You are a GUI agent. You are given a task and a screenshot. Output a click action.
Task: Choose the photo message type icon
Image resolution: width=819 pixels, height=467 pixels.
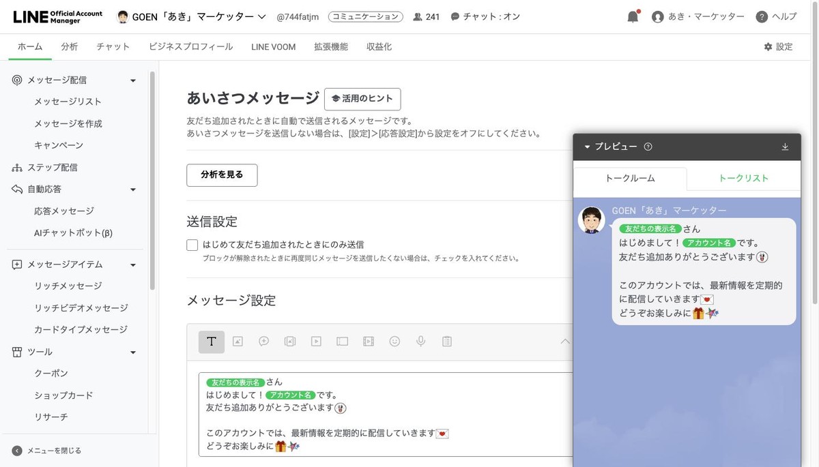click(x=238, y=342)
